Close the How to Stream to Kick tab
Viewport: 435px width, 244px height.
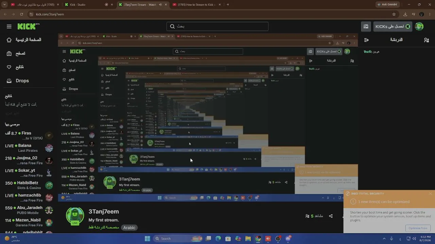pyautogui.click(x=220, y=5)
